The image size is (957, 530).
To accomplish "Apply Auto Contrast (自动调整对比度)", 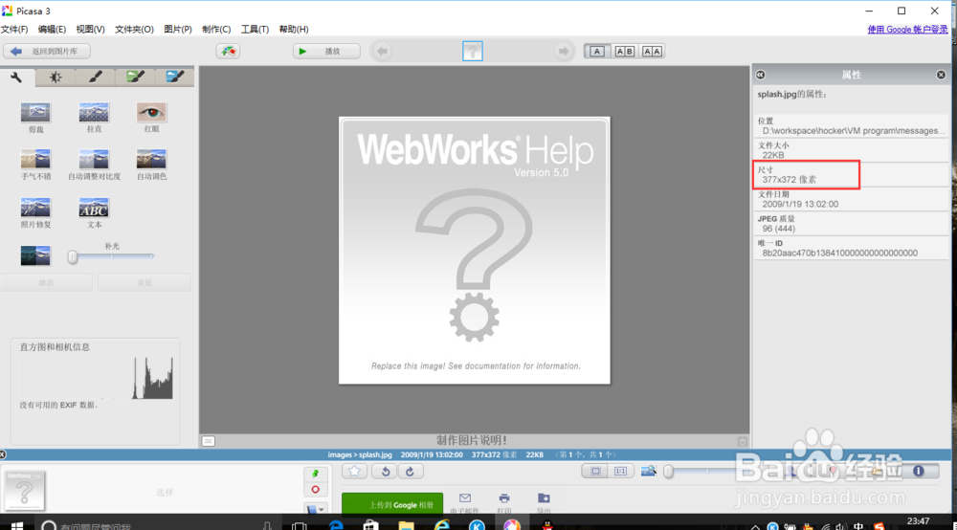I will pos(94,164).
